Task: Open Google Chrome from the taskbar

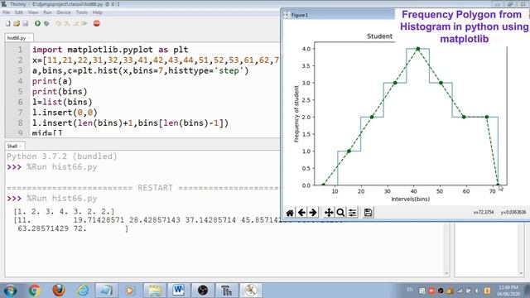Action: point(34,291)
